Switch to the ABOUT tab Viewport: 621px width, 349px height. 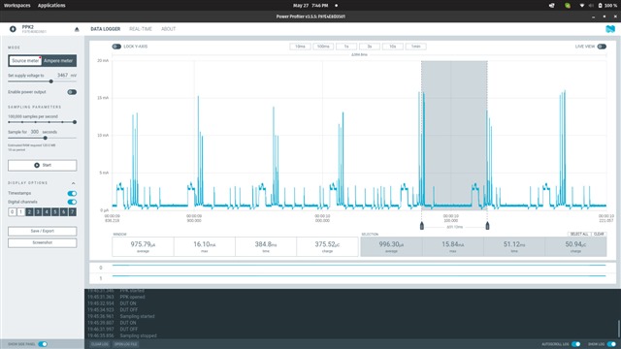coord(168,29)
